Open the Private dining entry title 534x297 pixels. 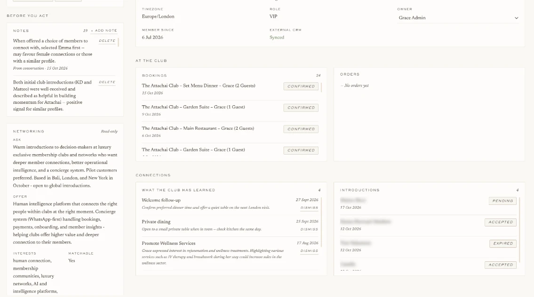coord(156,222)
